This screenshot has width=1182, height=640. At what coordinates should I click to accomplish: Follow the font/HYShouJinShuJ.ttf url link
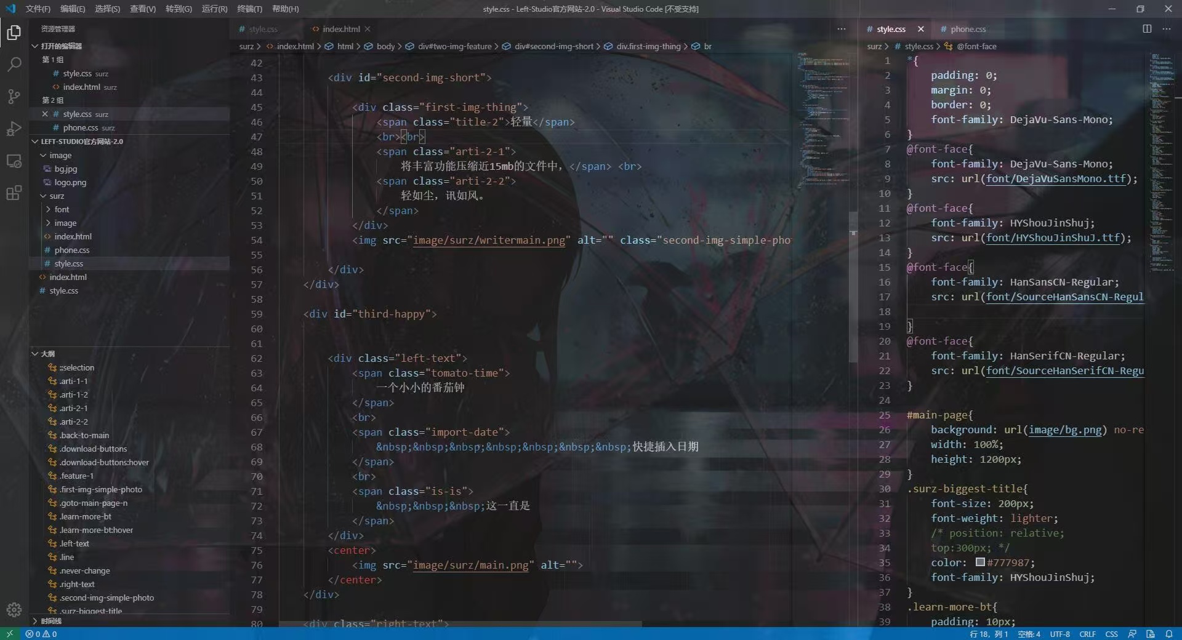tap(1052, 238)
